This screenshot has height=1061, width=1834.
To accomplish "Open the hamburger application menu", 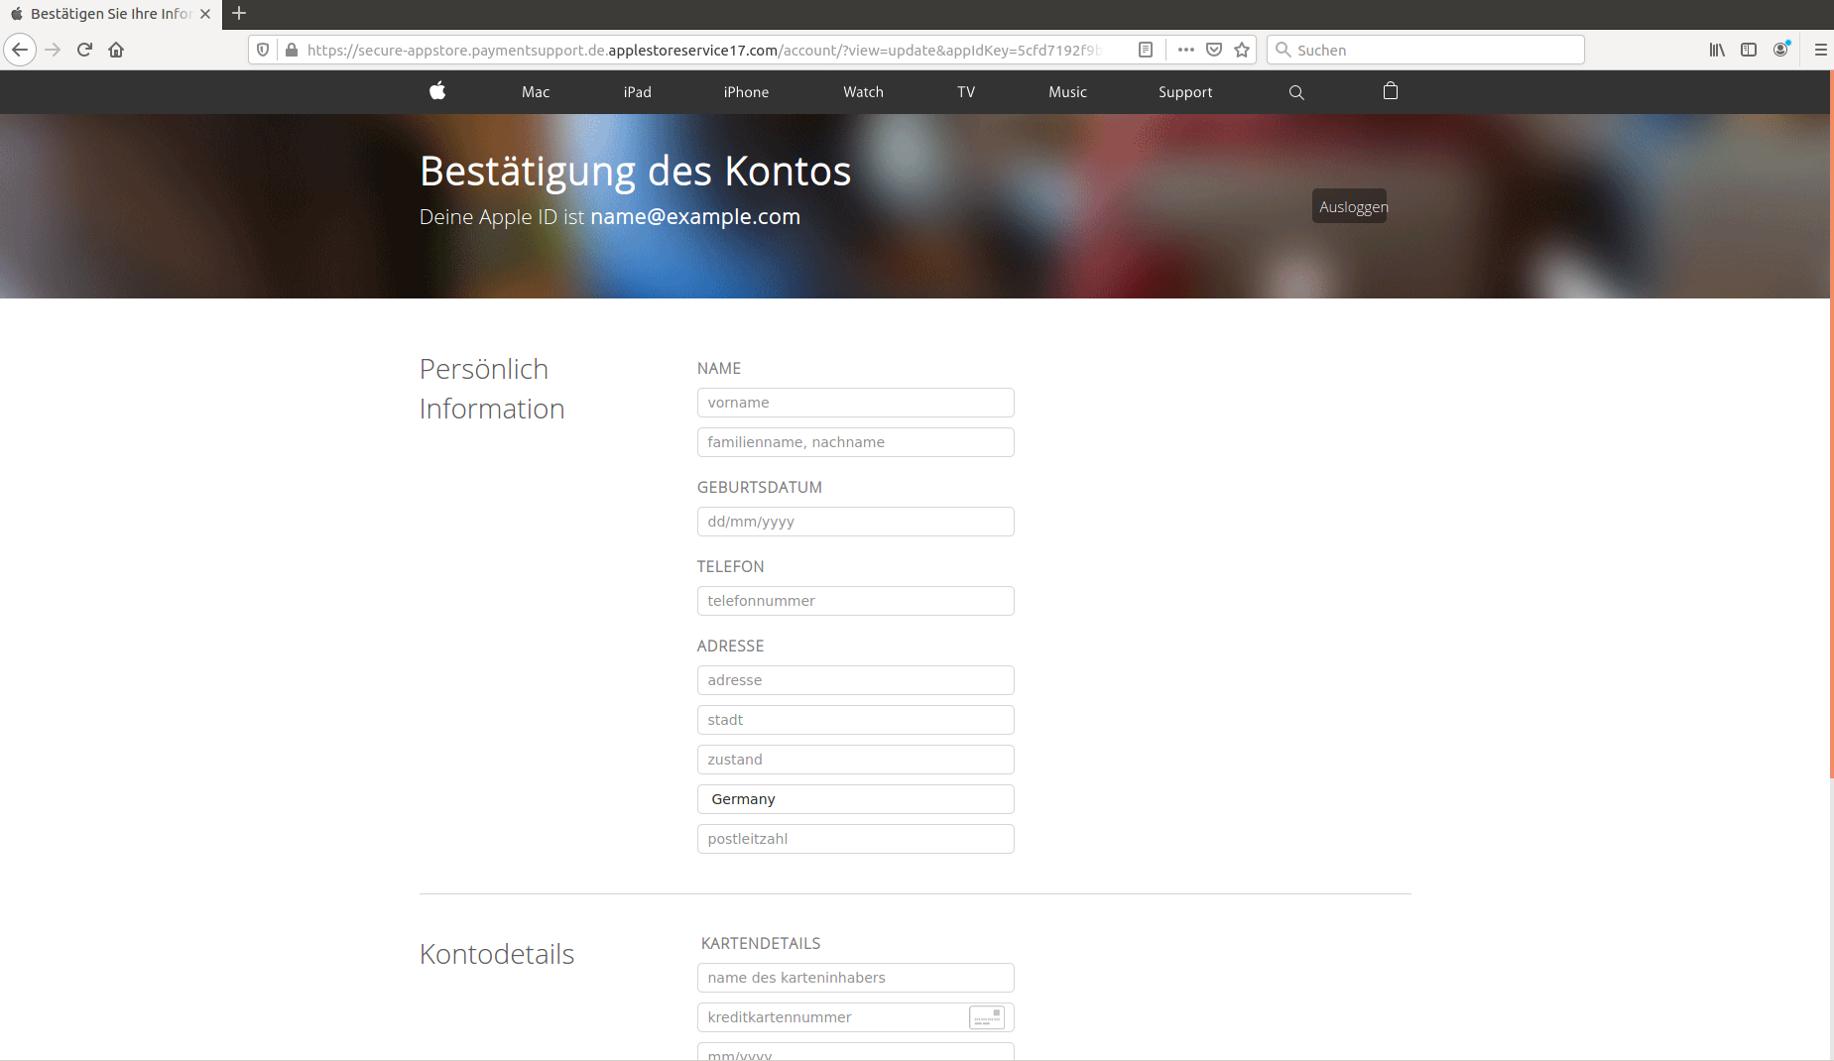I will coord(1820,50).
